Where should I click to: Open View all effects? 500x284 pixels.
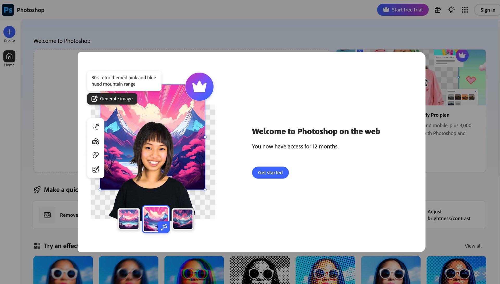[473, 246]
